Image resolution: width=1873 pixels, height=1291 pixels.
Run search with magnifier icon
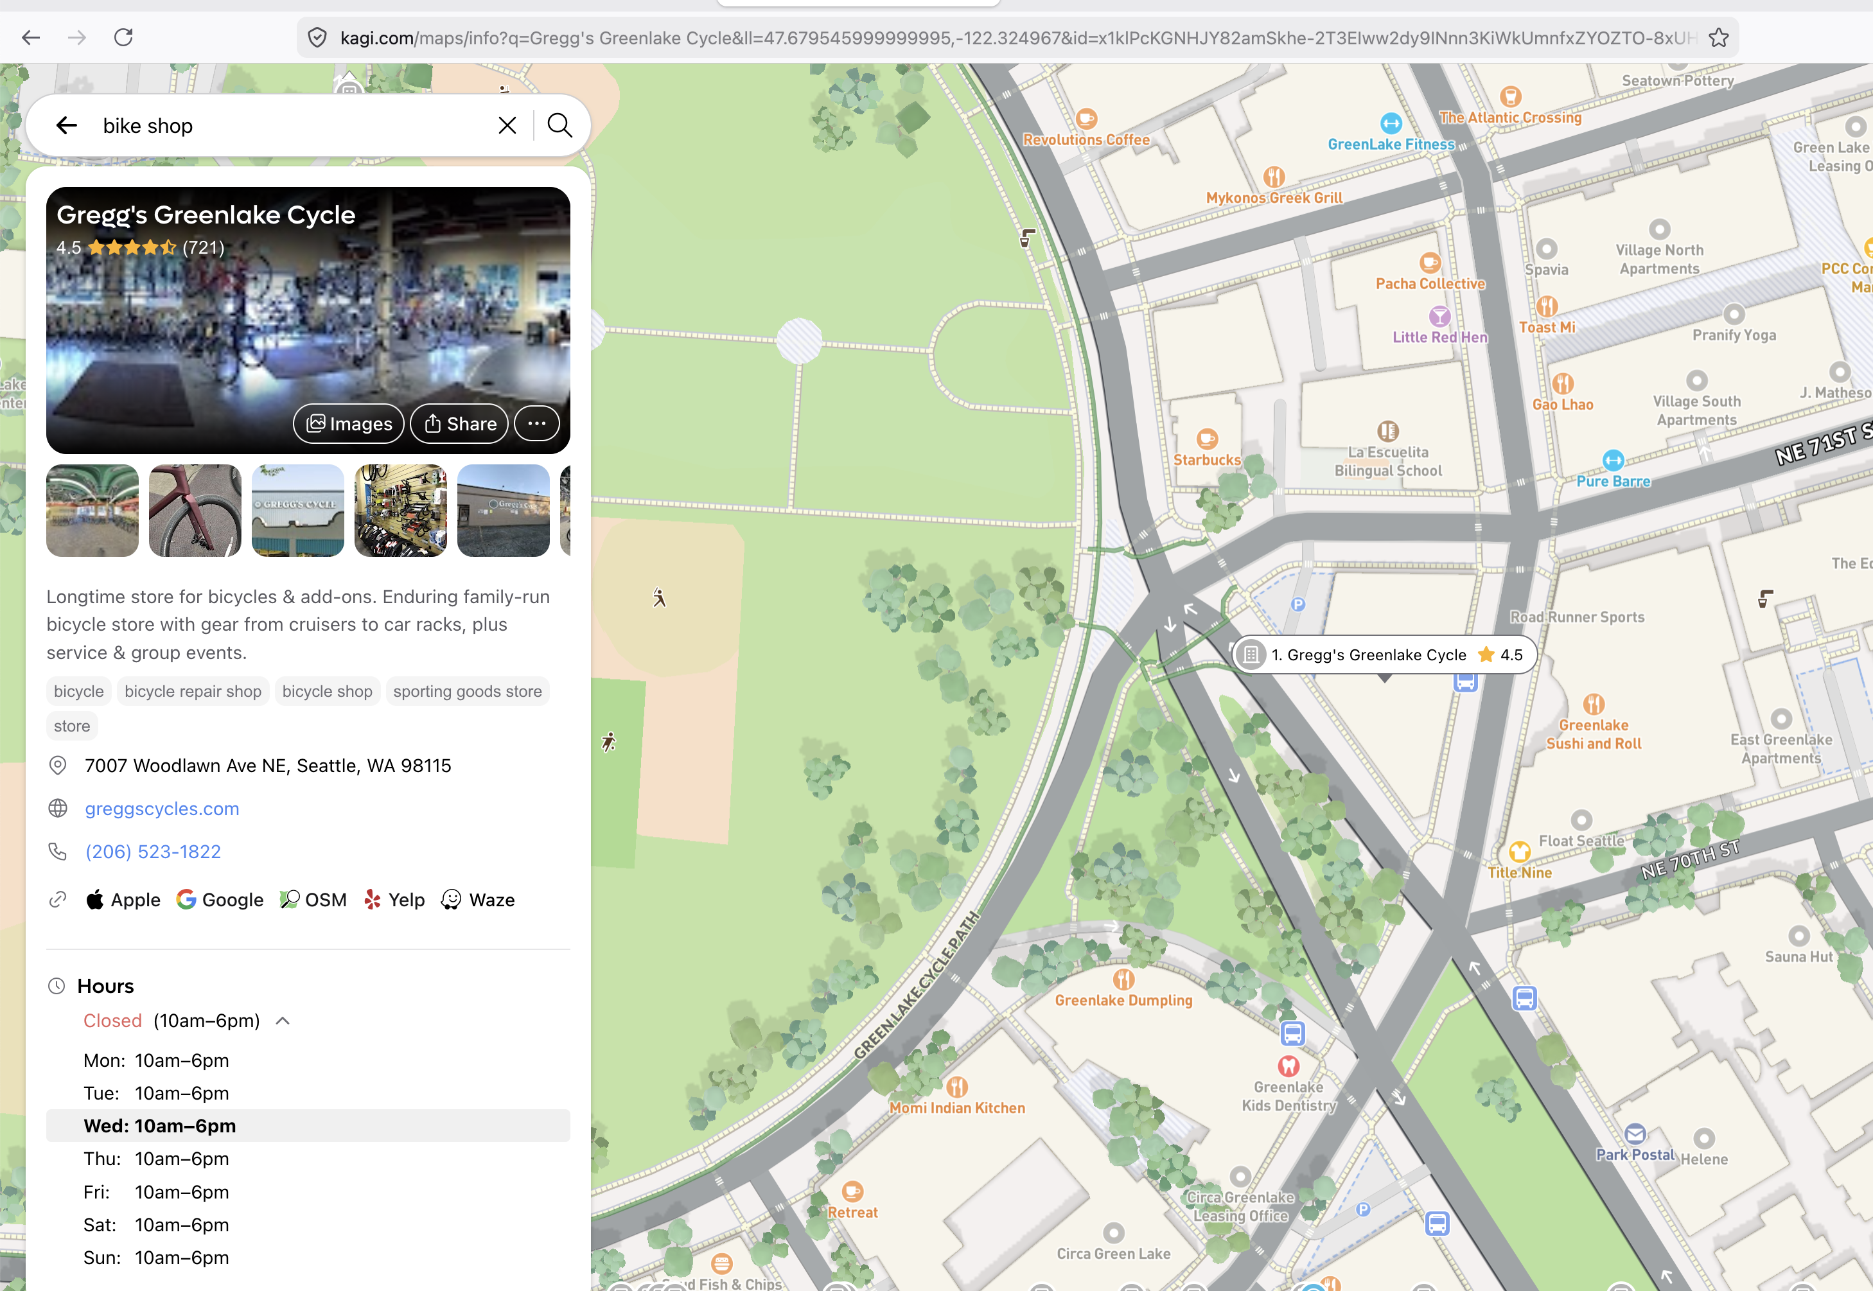559,125
